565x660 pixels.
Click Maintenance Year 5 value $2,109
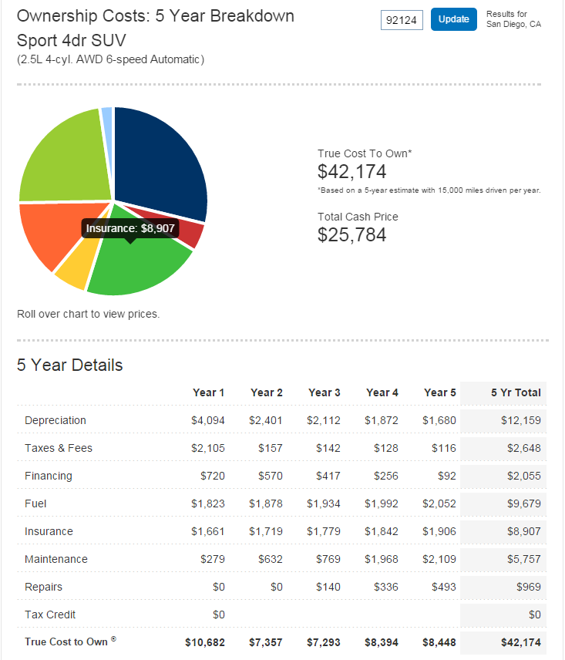click(439, 560)
